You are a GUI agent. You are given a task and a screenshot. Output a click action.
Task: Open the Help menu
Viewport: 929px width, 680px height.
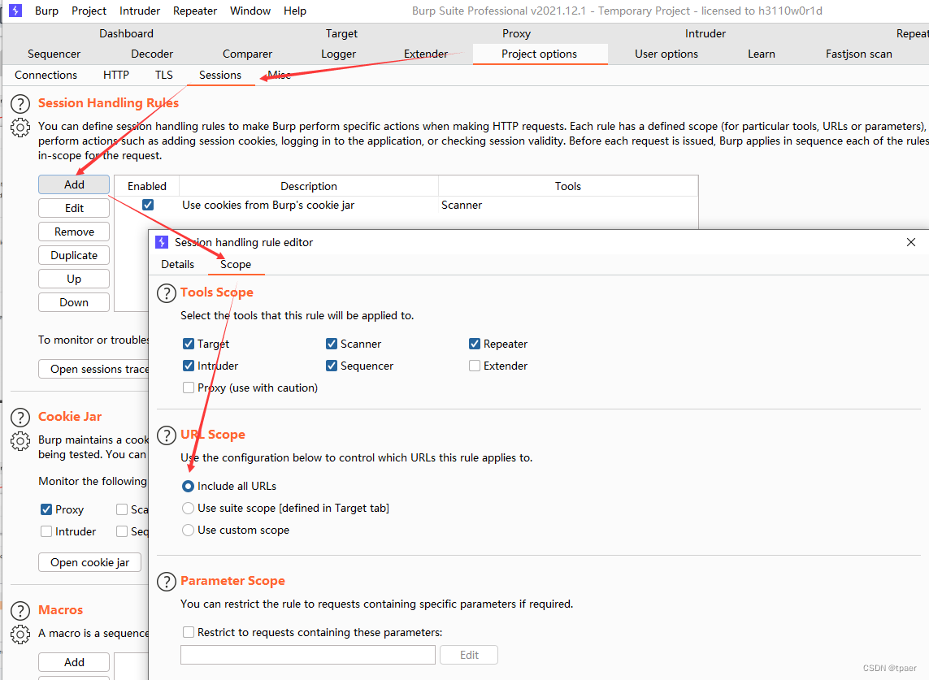pos(294,11)
